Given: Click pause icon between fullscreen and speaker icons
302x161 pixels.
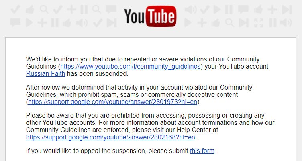Looking at the screenshot, I should click(273, 23).
